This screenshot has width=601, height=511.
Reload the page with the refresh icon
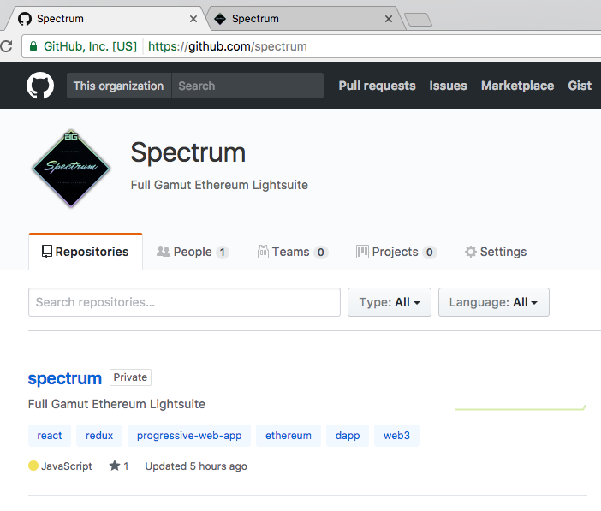6,46
